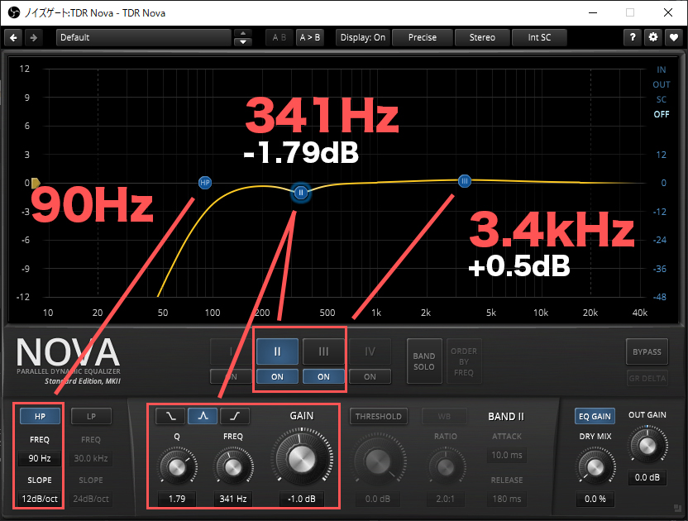Click the out gain 0.0 dB field
This screenshot has width=688, height=521.
coord(647,477)
